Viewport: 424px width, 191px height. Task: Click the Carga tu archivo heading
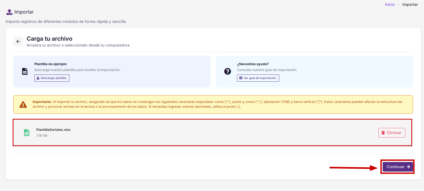click(49, 39)
